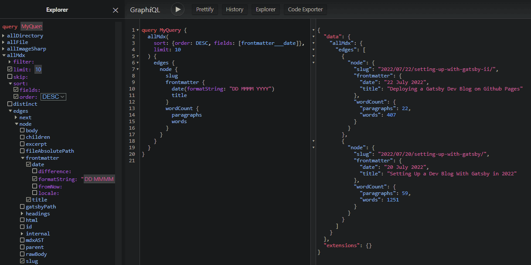This screenshot has height=265, width=531.
Task: Expand the next field
Action: pyautogui.click(x=16, y=117)
